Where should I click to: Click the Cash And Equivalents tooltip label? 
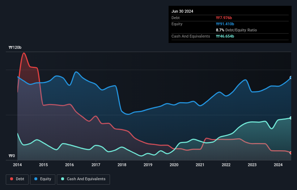point(191,36)
